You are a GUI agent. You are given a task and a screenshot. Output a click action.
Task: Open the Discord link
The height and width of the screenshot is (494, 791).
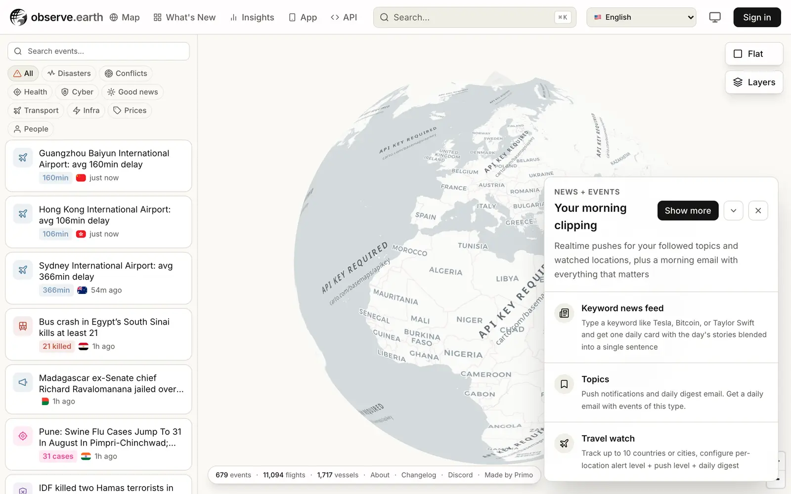(460, 475)
